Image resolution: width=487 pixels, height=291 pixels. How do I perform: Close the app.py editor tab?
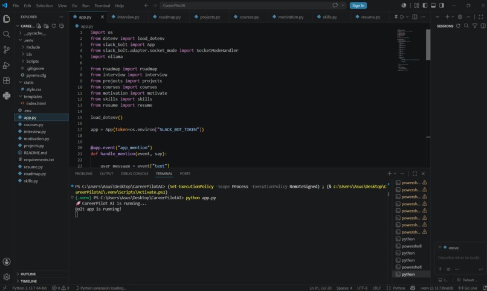click(102, 17)
